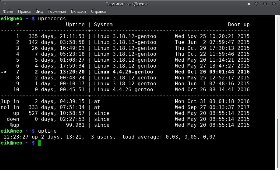Click downtime '0 days, 02:27:53'
The image size is (280, 170).
(59, 119)
